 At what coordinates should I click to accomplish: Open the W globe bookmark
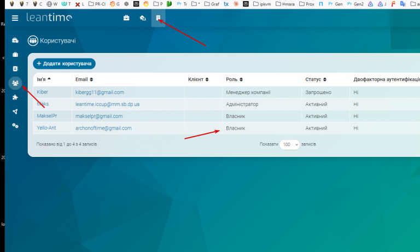[52, 4]
